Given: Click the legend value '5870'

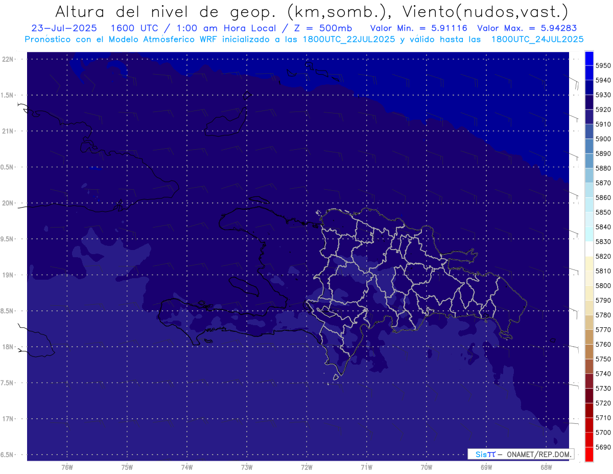Looking at the screenshot, I should coord(603,183).
